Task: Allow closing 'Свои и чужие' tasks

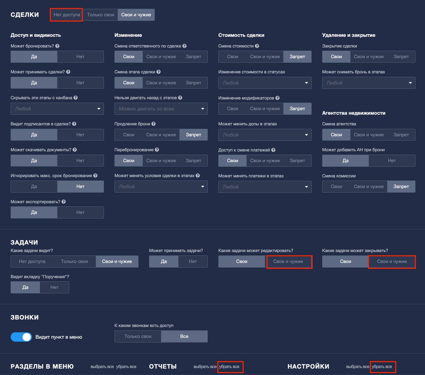Action: pyautogui.click(x=392, y=261)
